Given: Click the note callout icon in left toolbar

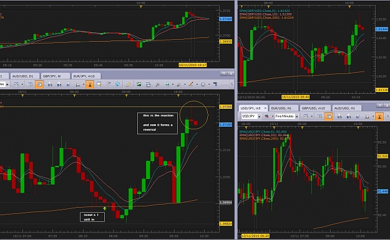Looking at the screenshot, I should click(99, 85).
